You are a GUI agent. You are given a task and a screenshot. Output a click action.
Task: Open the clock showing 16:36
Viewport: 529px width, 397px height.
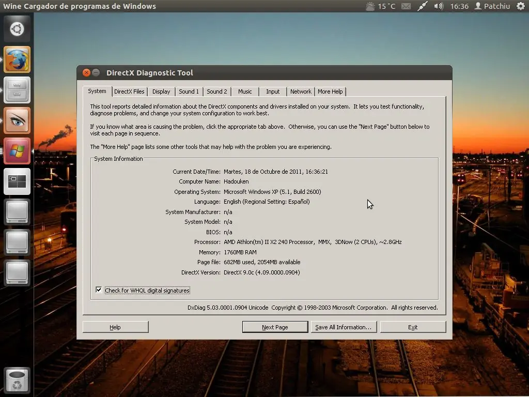tap(459, 6)
